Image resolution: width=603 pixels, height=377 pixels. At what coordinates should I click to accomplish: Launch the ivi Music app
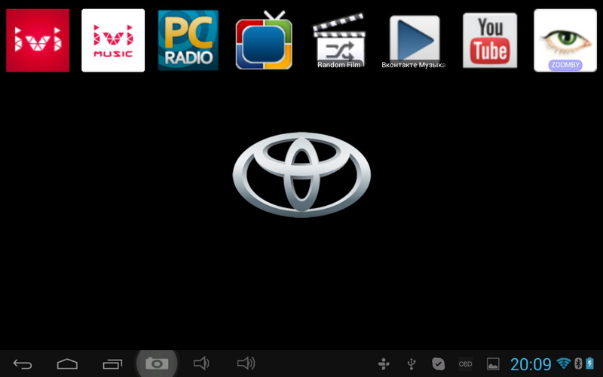coord(113,41)
